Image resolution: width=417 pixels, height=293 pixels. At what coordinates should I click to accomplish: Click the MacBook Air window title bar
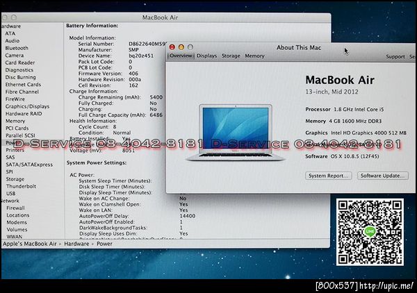click(166, 17)
